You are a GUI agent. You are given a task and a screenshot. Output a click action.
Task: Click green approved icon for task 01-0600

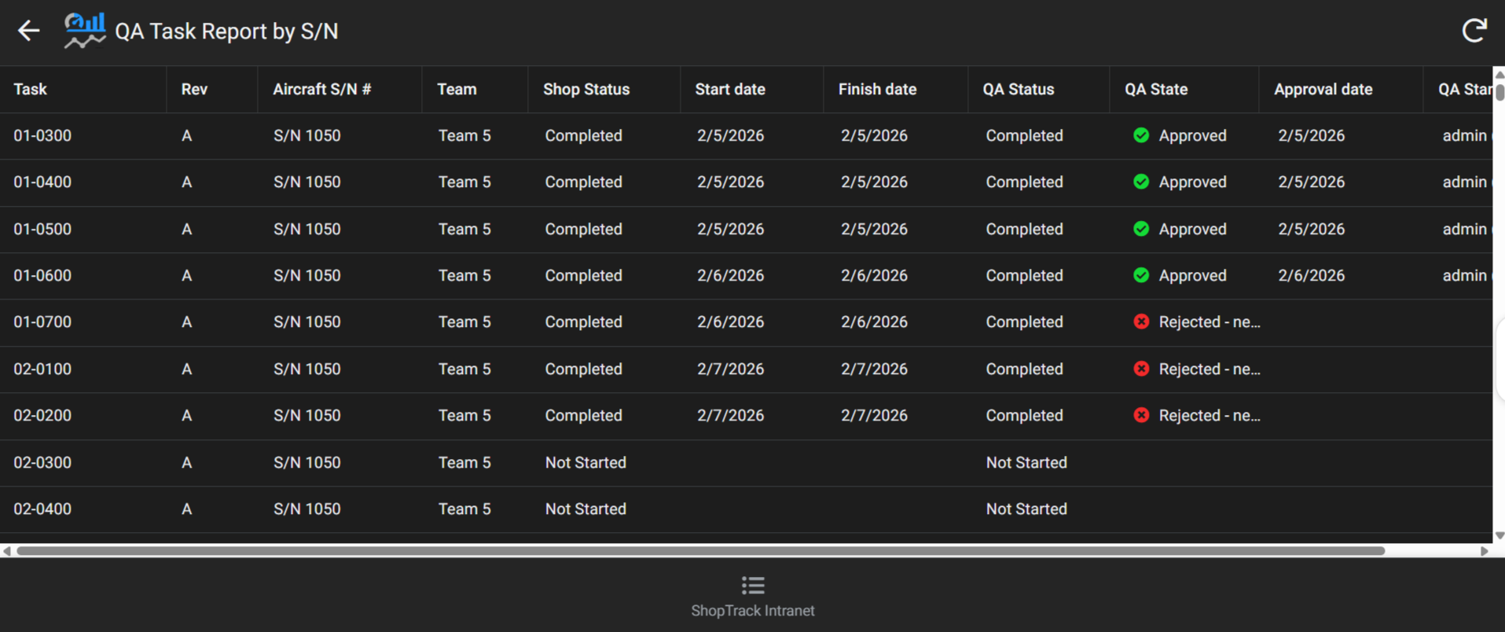pyautogui.click(x=1141, y=275)
